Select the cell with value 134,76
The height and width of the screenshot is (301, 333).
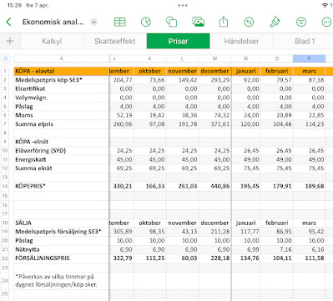tap(246, 258)
